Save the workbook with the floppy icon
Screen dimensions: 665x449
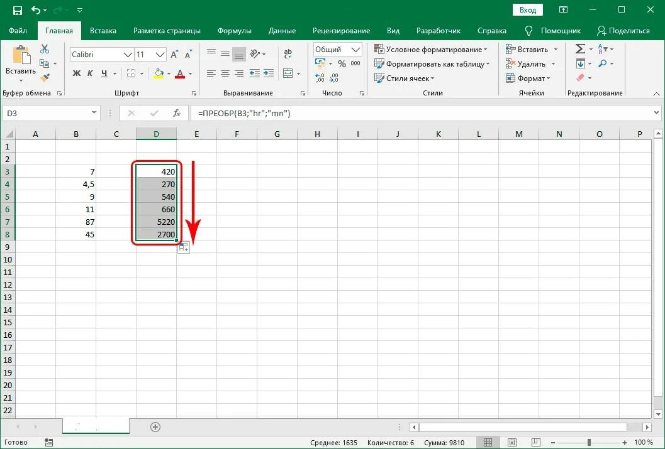[18, 10]
